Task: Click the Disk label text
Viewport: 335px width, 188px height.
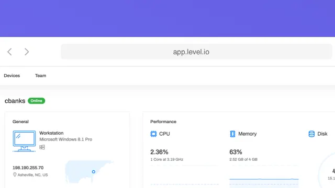Action: pyautogui.click(x=322, y=134)
